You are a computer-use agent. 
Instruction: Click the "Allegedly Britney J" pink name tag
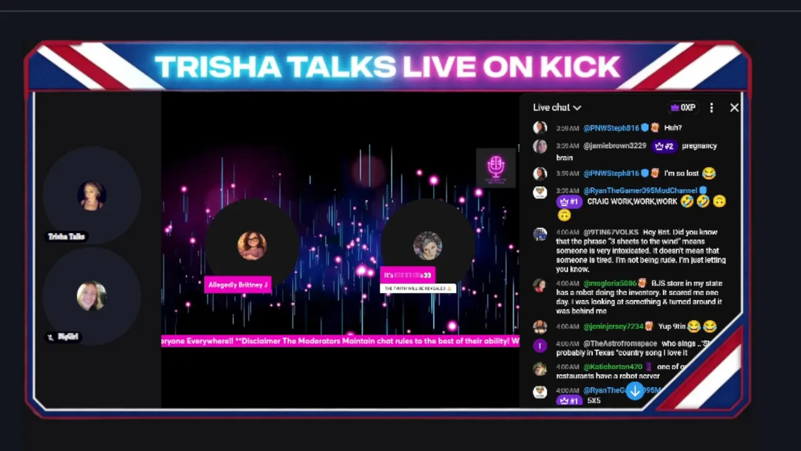(238, 285)
